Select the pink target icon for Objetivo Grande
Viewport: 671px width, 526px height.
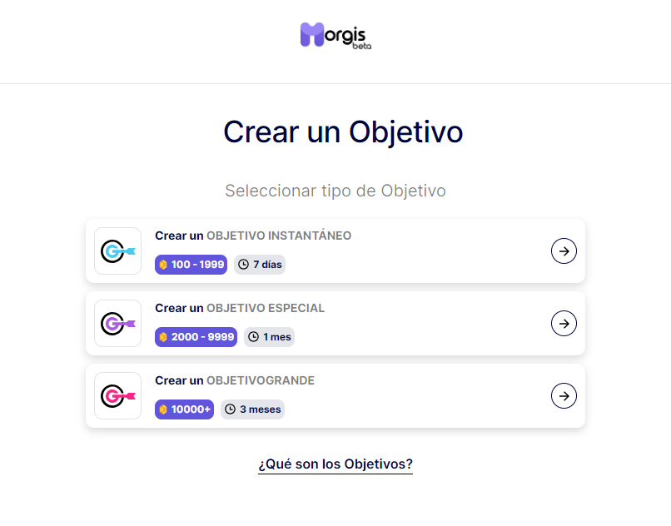pos(117,395)
